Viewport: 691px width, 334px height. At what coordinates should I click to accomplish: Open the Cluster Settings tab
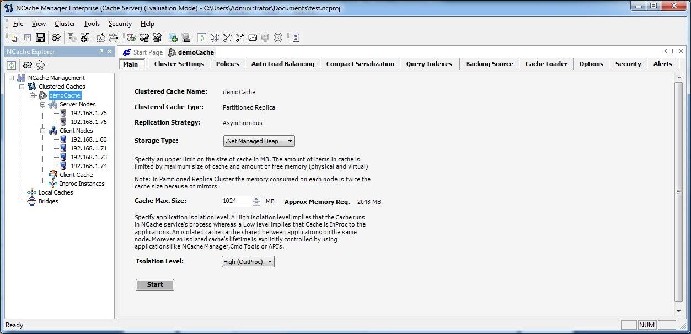coord(179,64)
